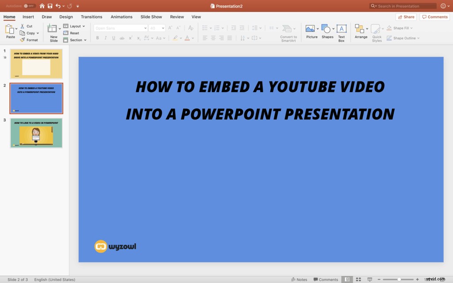Toggle underline formatting
Screen dimensions: 453x283
pyautogui.click(x=114, y=38)
